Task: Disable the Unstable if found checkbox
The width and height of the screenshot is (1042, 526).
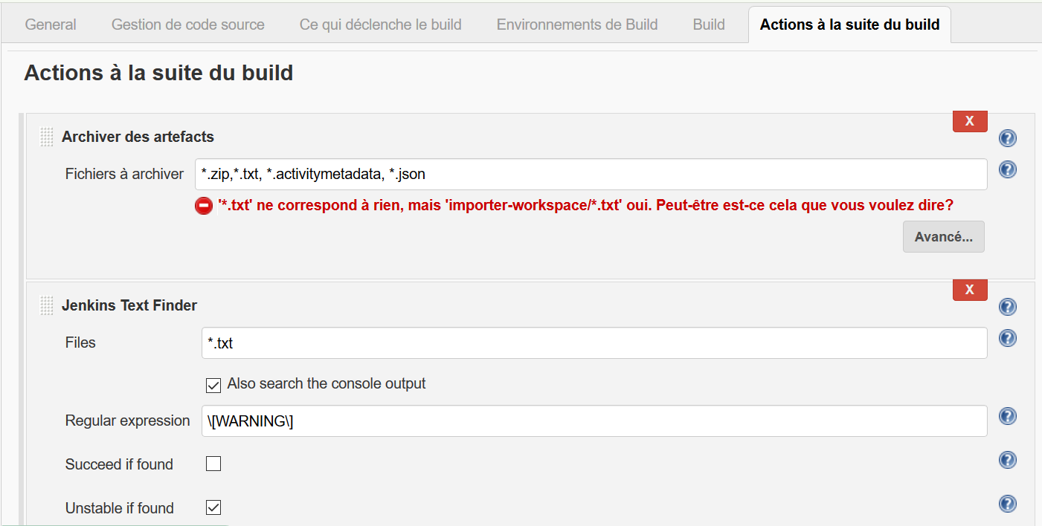Action: [x=213, y=508]
